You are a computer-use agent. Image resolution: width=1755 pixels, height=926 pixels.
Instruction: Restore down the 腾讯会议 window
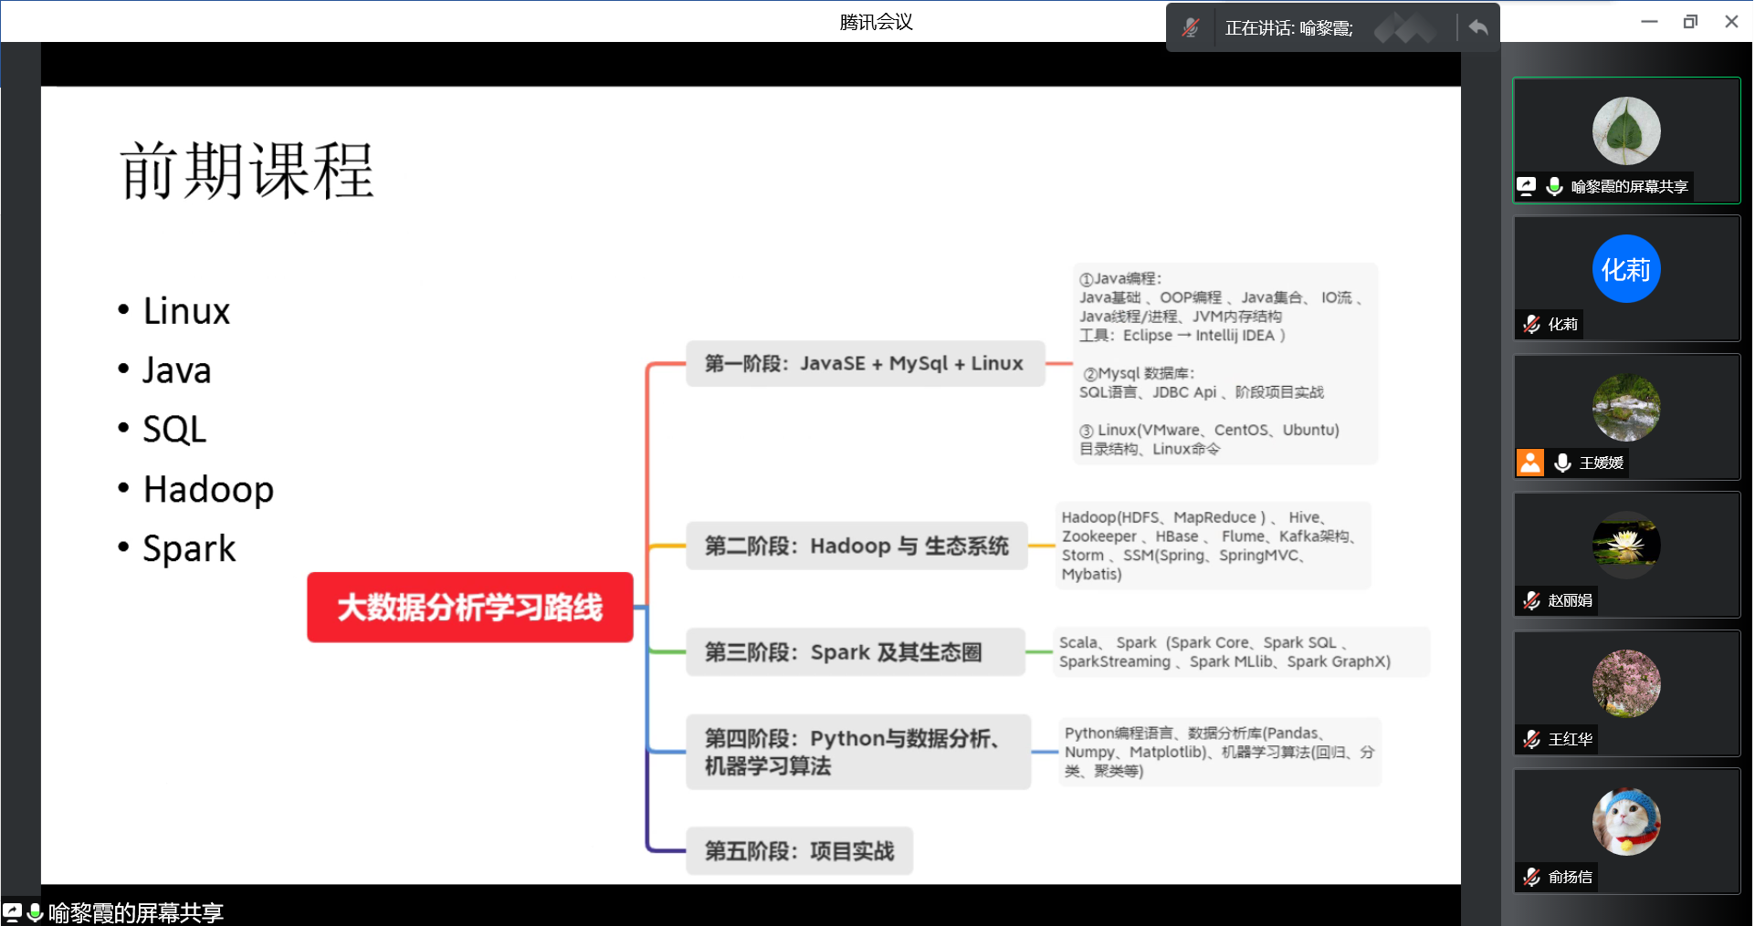click(x=1690, y=22)
